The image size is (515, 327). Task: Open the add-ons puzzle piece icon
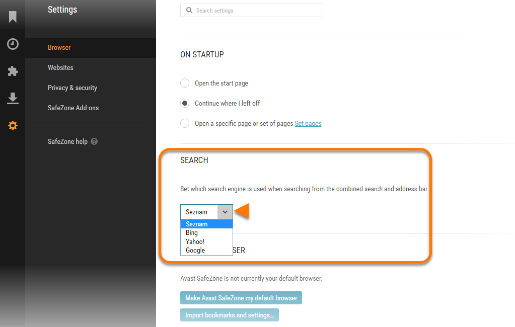coord(13,71)
